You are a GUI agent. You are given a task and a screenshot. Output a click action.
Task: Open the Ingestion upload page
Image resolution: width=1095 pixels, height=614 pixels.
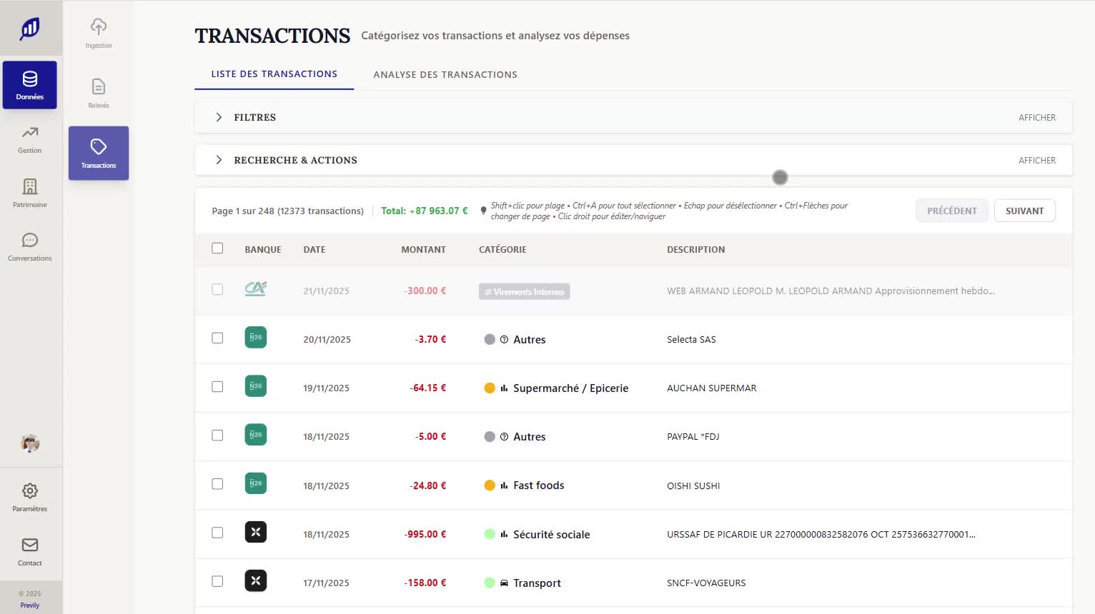[x=99, y=34]
